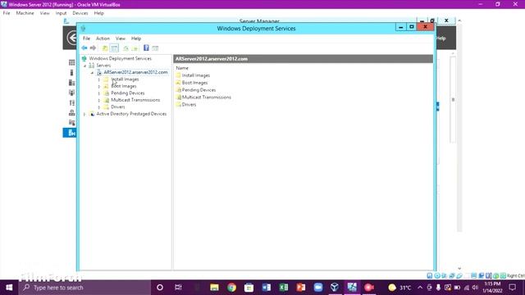Open the notification center icon
The width and height of the screenshot is (525, 295).
point(512,288)
